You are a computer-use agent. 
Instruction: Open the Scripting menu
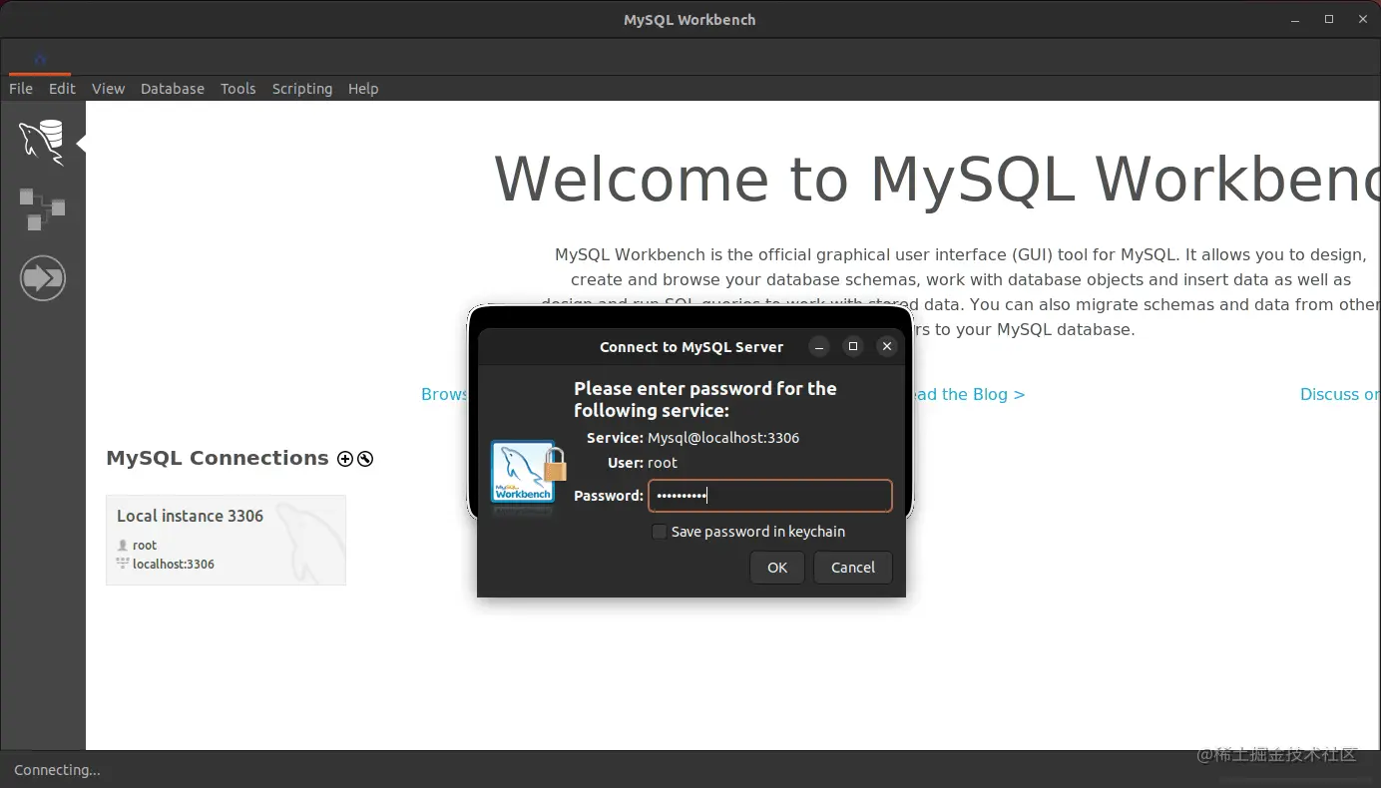pyautogui.click(x=302, y=89)
